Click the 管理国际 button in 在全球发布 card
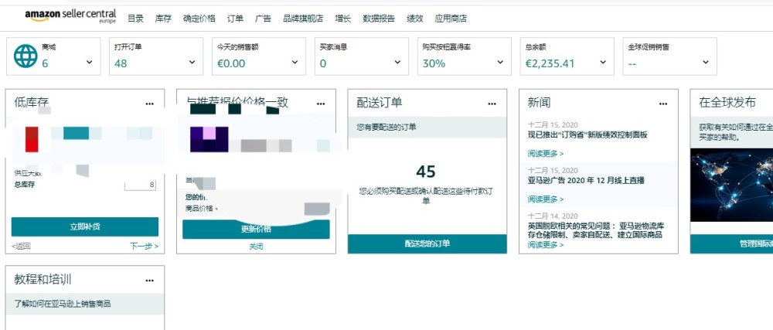 pos(731,243)
